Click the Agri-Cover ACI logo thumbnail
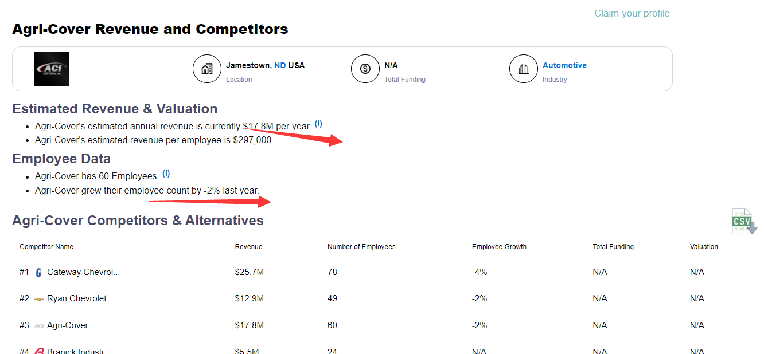Viewport: 764px width, 354px height. point(52,69)
